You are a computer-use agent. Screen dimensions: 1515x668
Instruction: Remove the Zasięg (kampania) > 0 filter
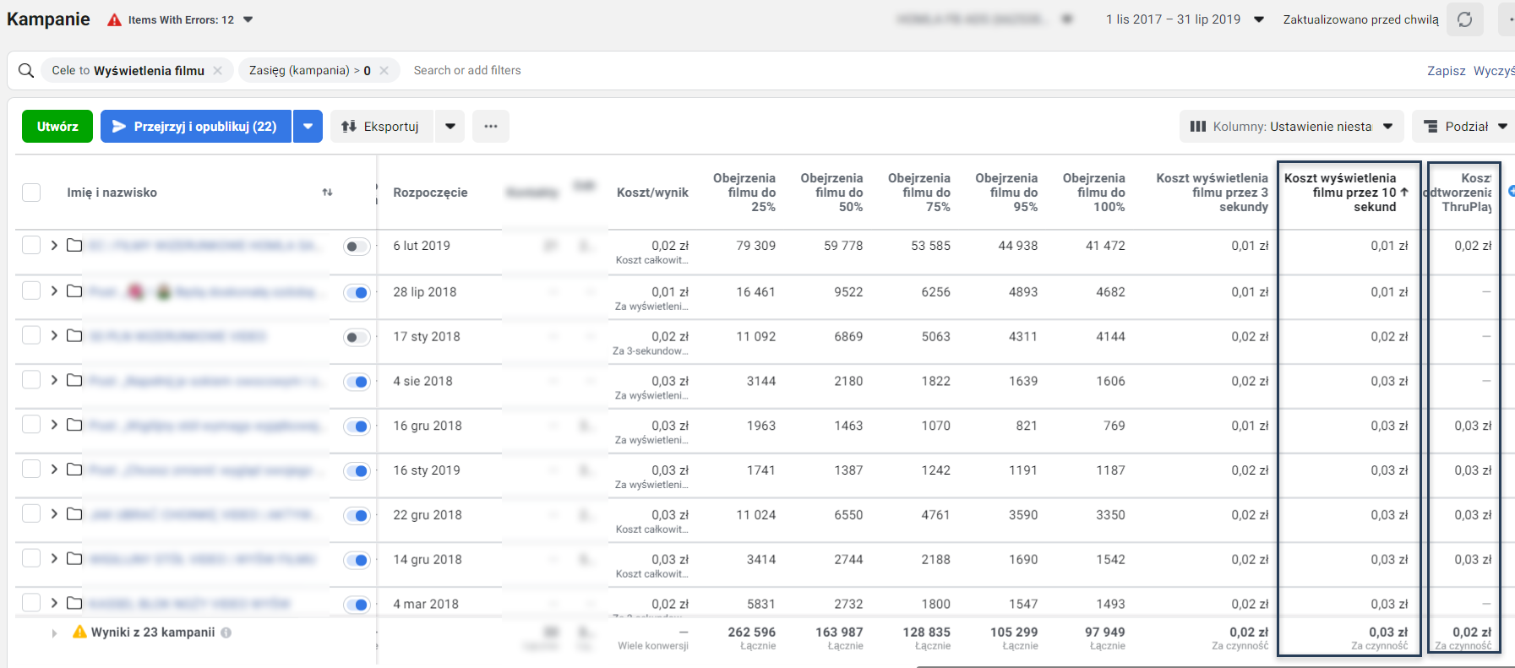coord(384,70)
